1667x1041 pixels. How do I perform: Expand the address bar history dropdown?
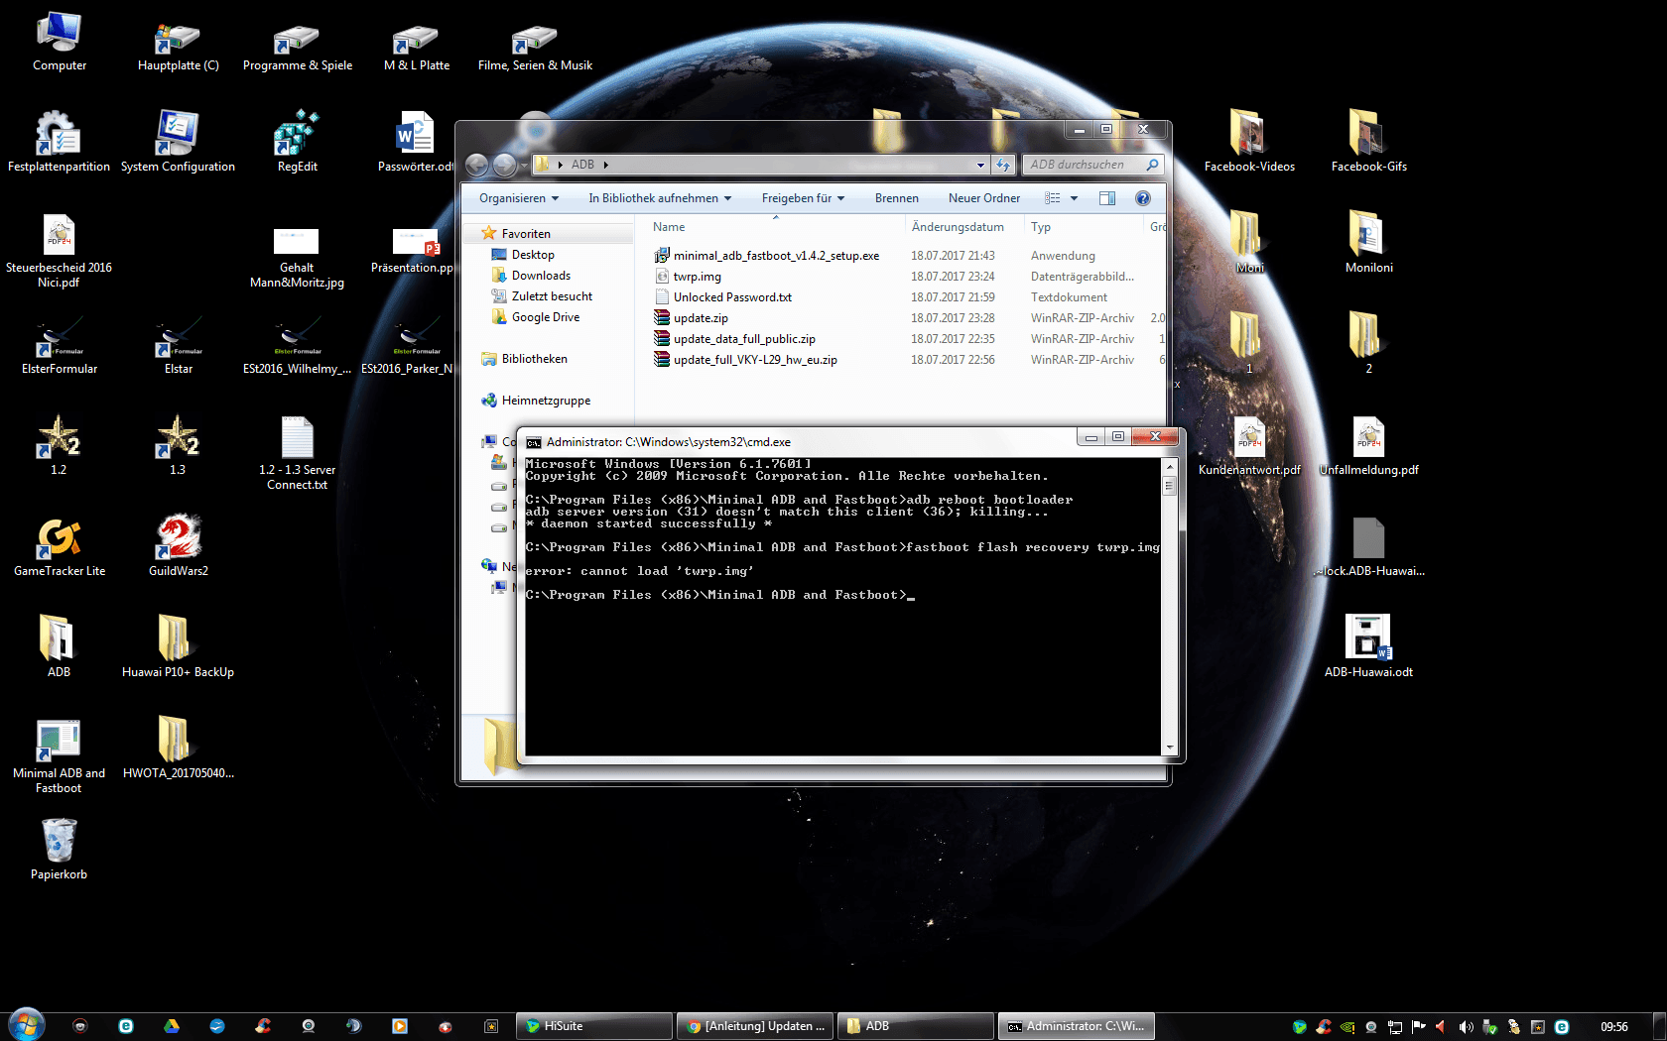click(x=980, y=165)
